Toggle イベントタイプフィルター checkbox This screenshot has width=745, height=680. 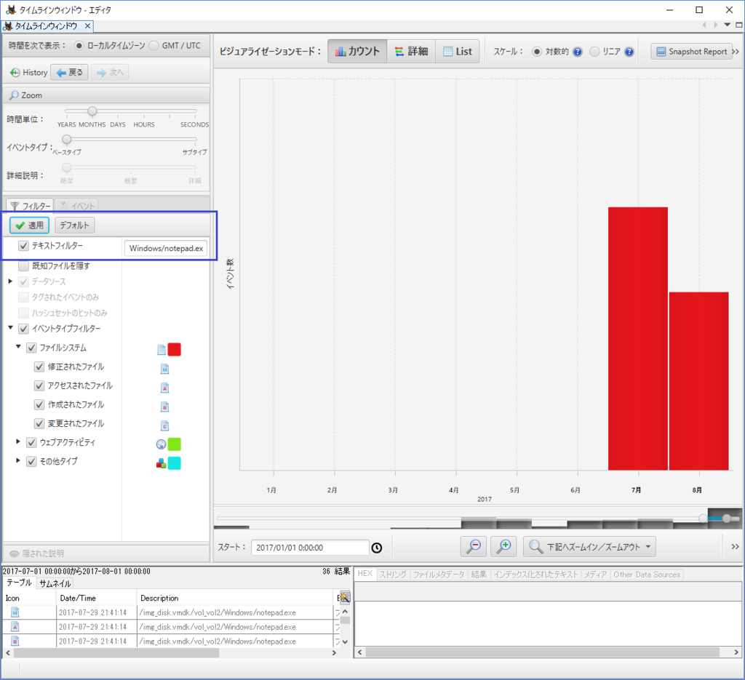[x=23, y=329]
